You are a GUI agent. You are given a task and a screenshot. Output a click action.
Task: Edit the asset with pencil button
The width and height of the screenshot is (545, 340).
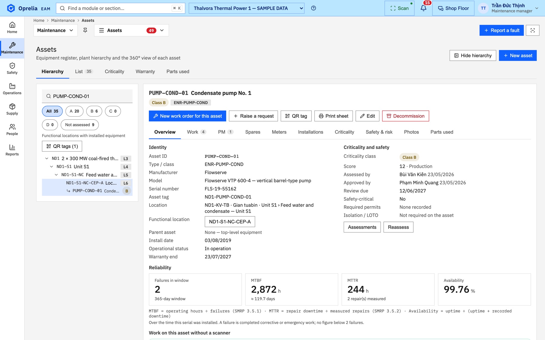[367, 116]
